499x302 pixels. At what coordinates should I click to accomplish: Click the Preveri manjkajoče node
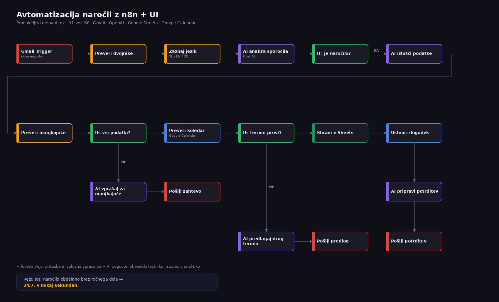point(44,133)
